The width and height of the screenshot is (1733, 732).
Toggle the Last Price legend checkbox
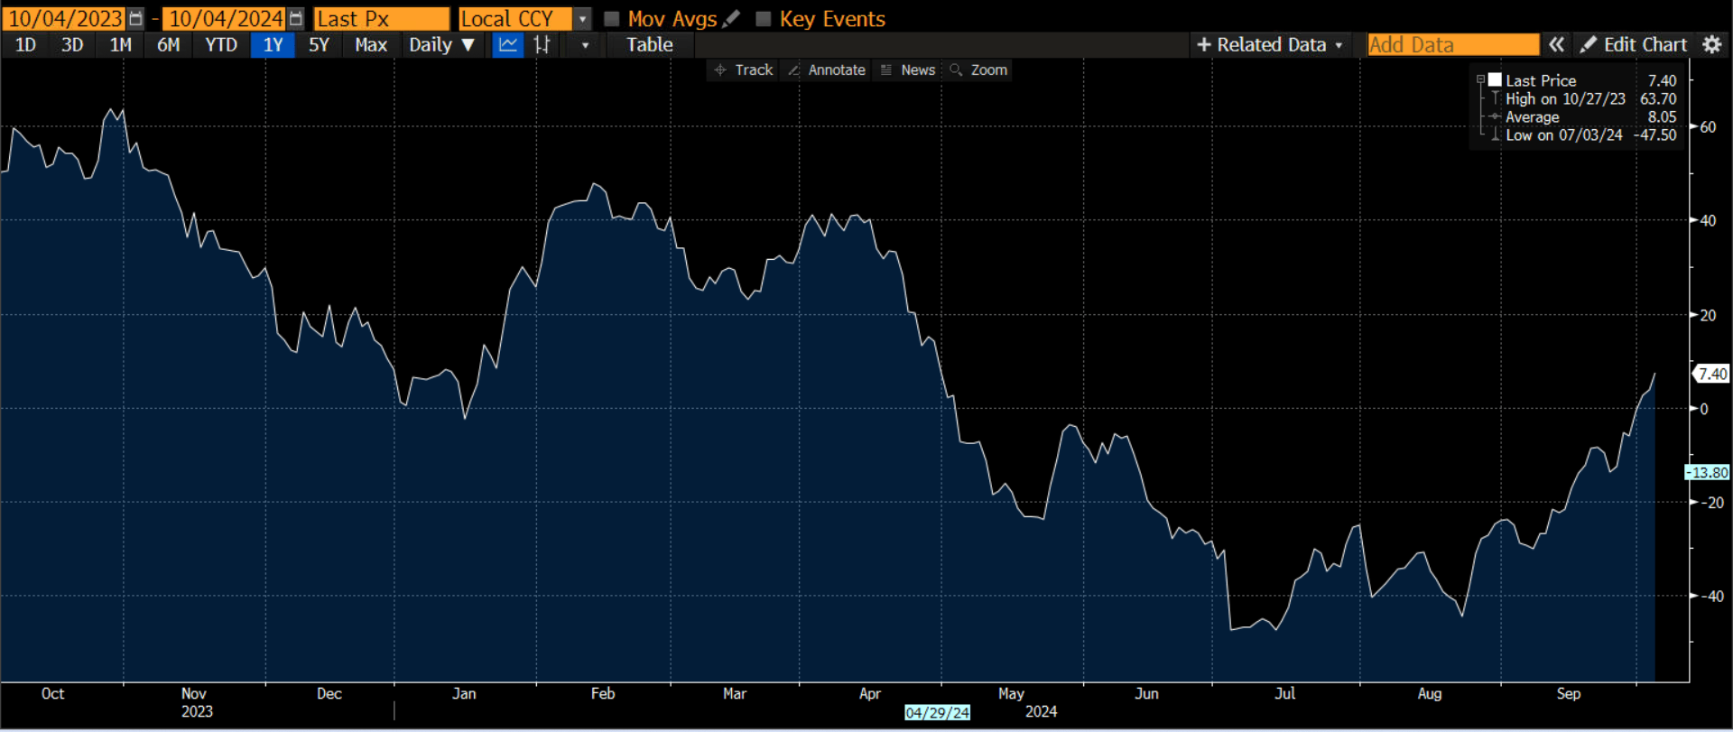coord(1495,80)
